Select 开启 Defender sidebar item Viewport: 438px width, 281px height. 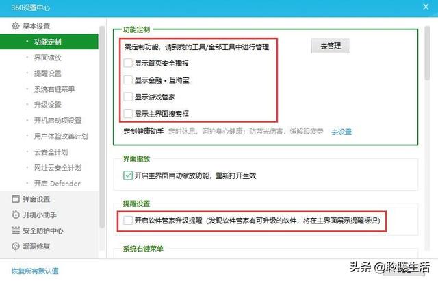click(x=57, y=184)
